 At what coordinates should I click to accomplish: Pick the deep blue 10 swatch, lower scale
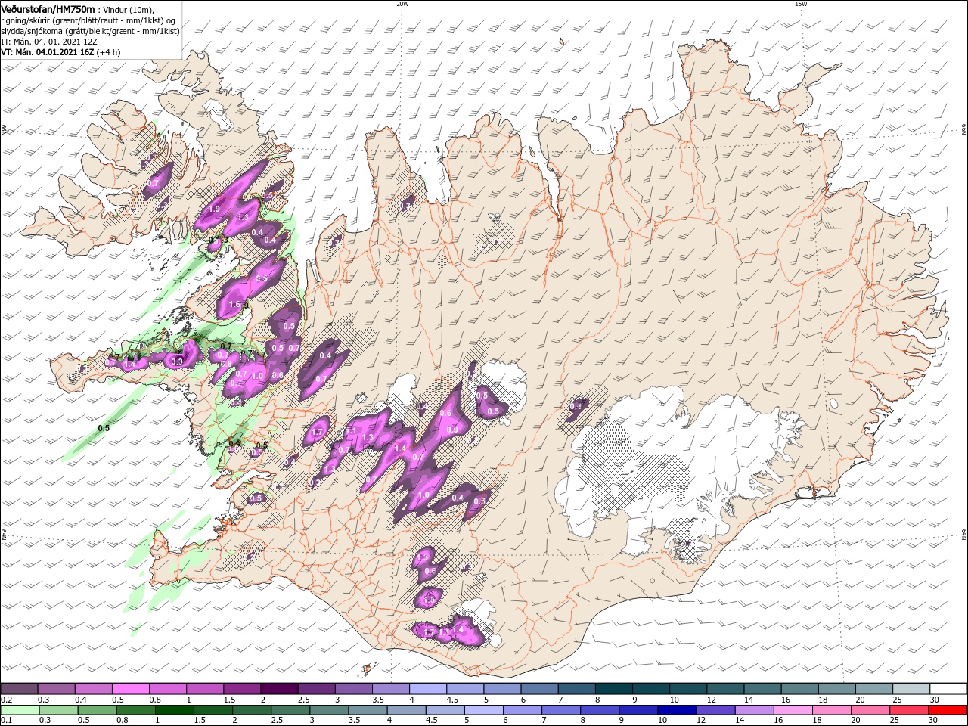(x=677, y=710)
